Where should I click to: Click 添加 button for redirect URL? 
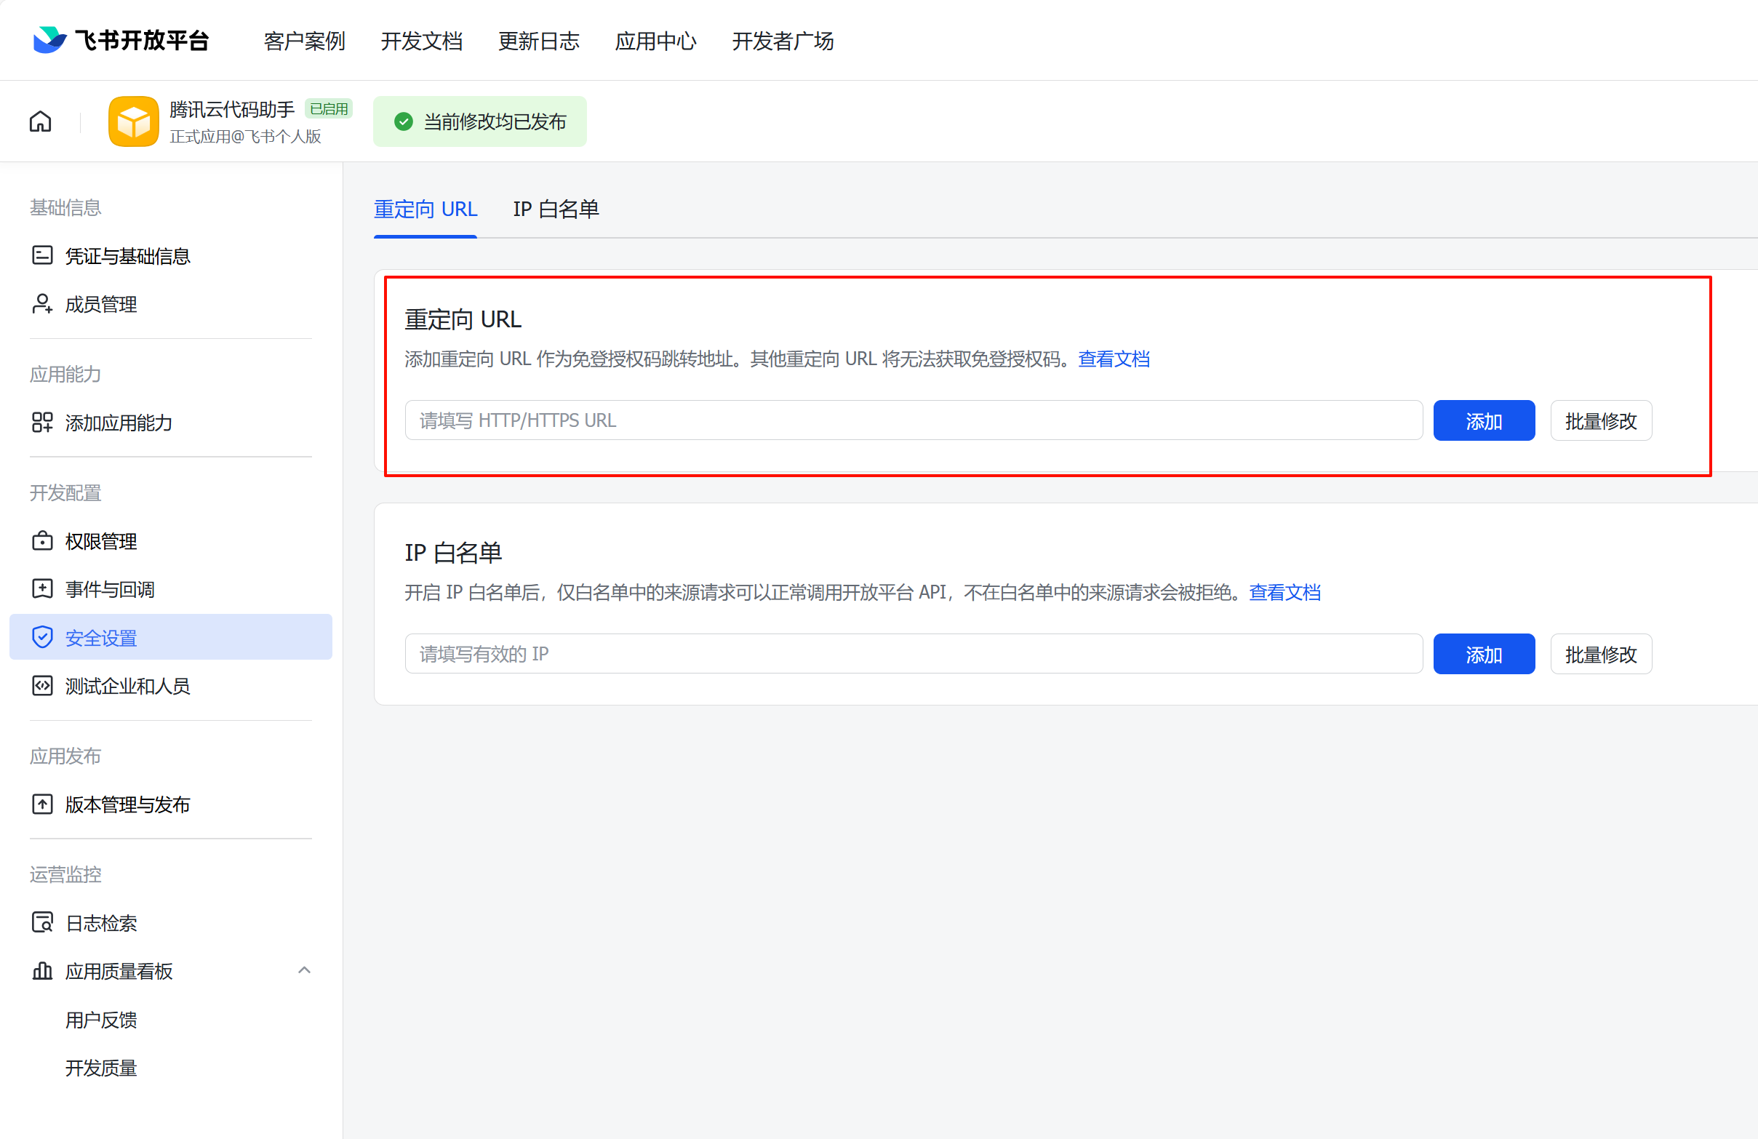tap(1483, 421)
